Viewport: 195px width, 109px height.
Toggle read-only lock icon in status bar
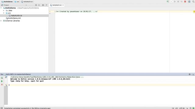click(x=187, y=108)
